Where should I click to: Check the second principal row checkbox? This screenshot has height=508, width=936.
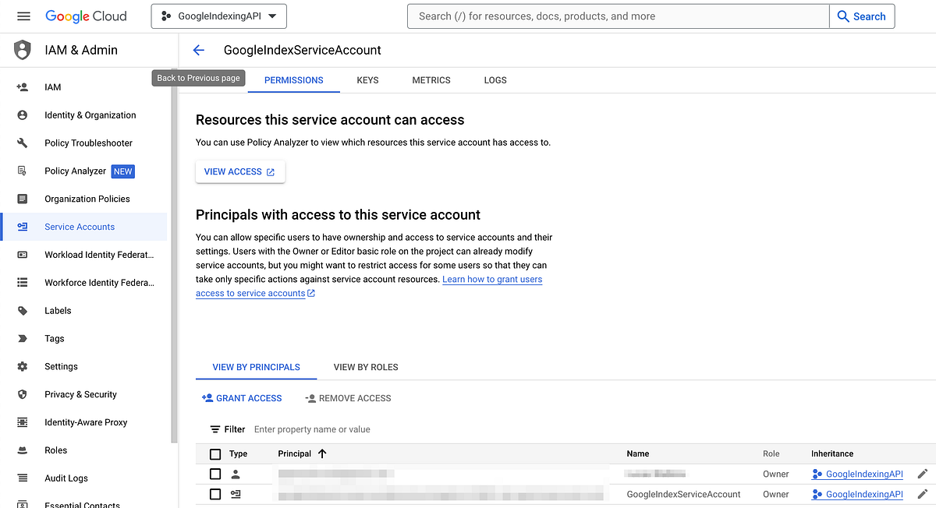coord(215,494)
